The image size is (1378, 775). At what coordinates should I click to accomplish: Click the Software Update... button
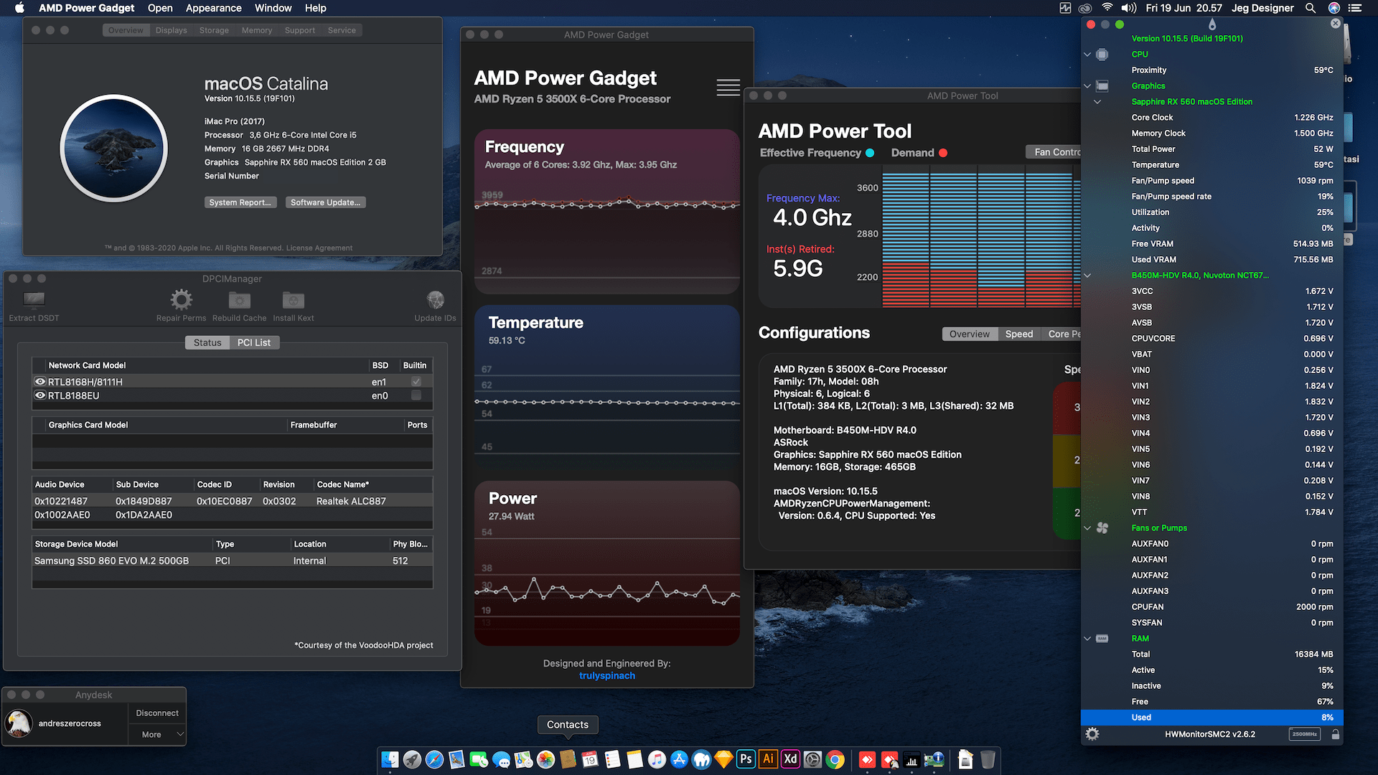pos(325,202)
